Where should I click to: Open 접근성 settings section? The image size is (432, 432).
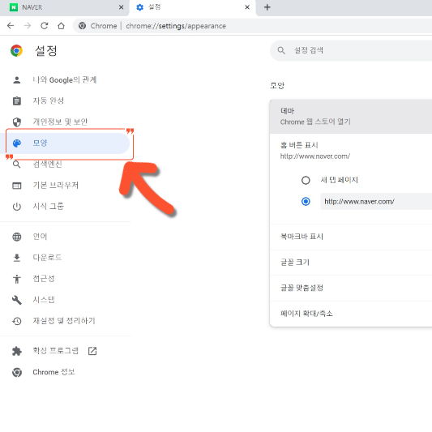pos(65,279)
